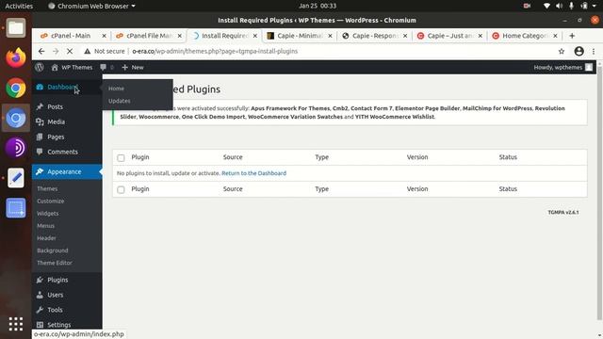
Task: Open the Chromium profile avatar
Action: (x=579, y=51)
